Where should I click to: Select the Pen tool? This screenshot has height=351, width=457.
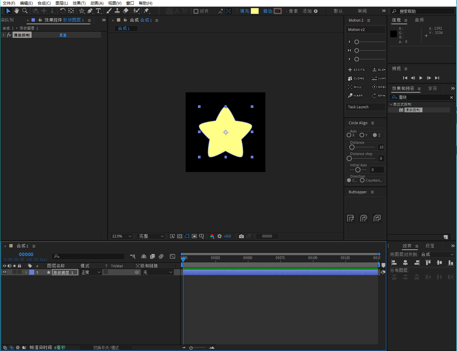90,11
